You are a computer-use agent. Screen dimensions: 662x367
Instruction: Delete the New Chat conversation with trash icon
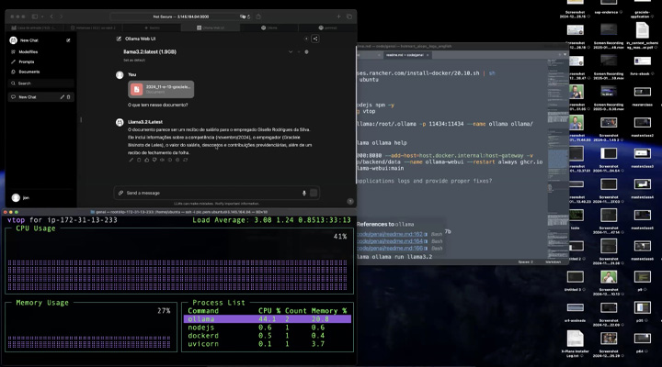[68, 97]
